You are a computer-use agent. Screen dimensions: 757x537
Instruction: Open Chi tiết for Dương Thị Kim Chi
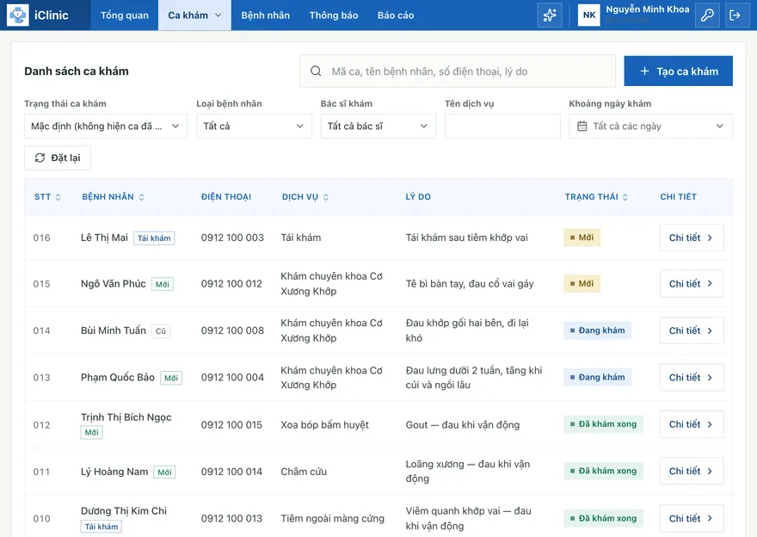(692, 518)
